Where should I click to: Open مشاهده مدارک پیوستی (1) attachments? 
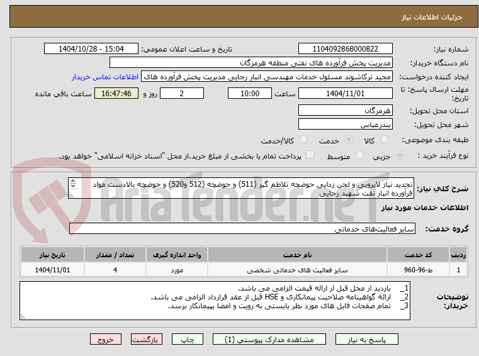pos(269,339)
